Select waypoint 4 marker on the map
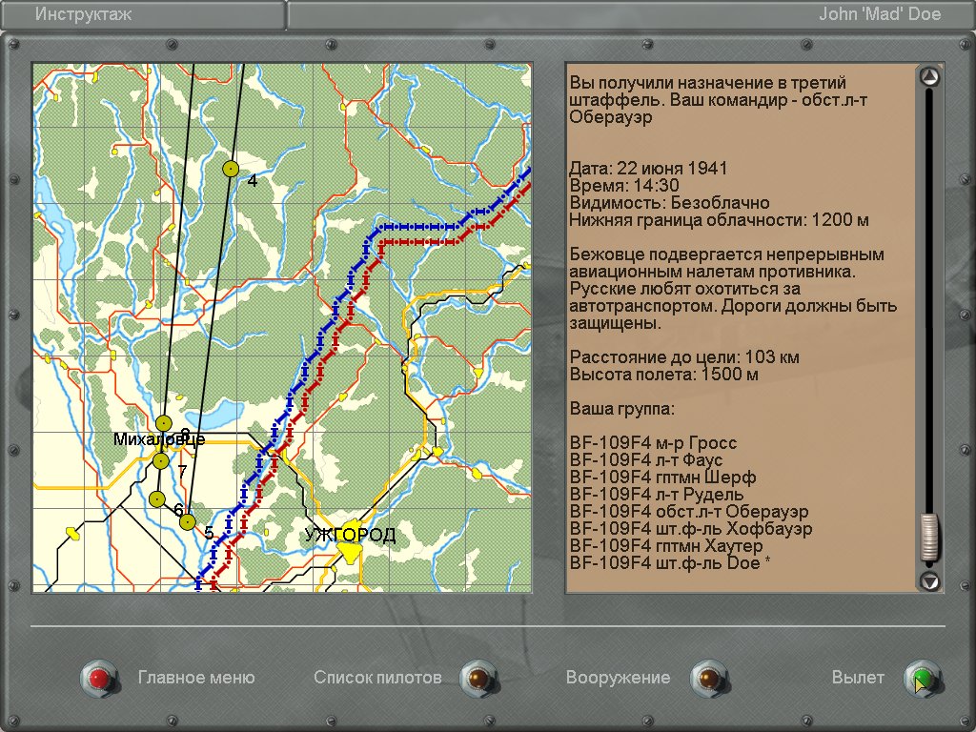 click(230, 169)
